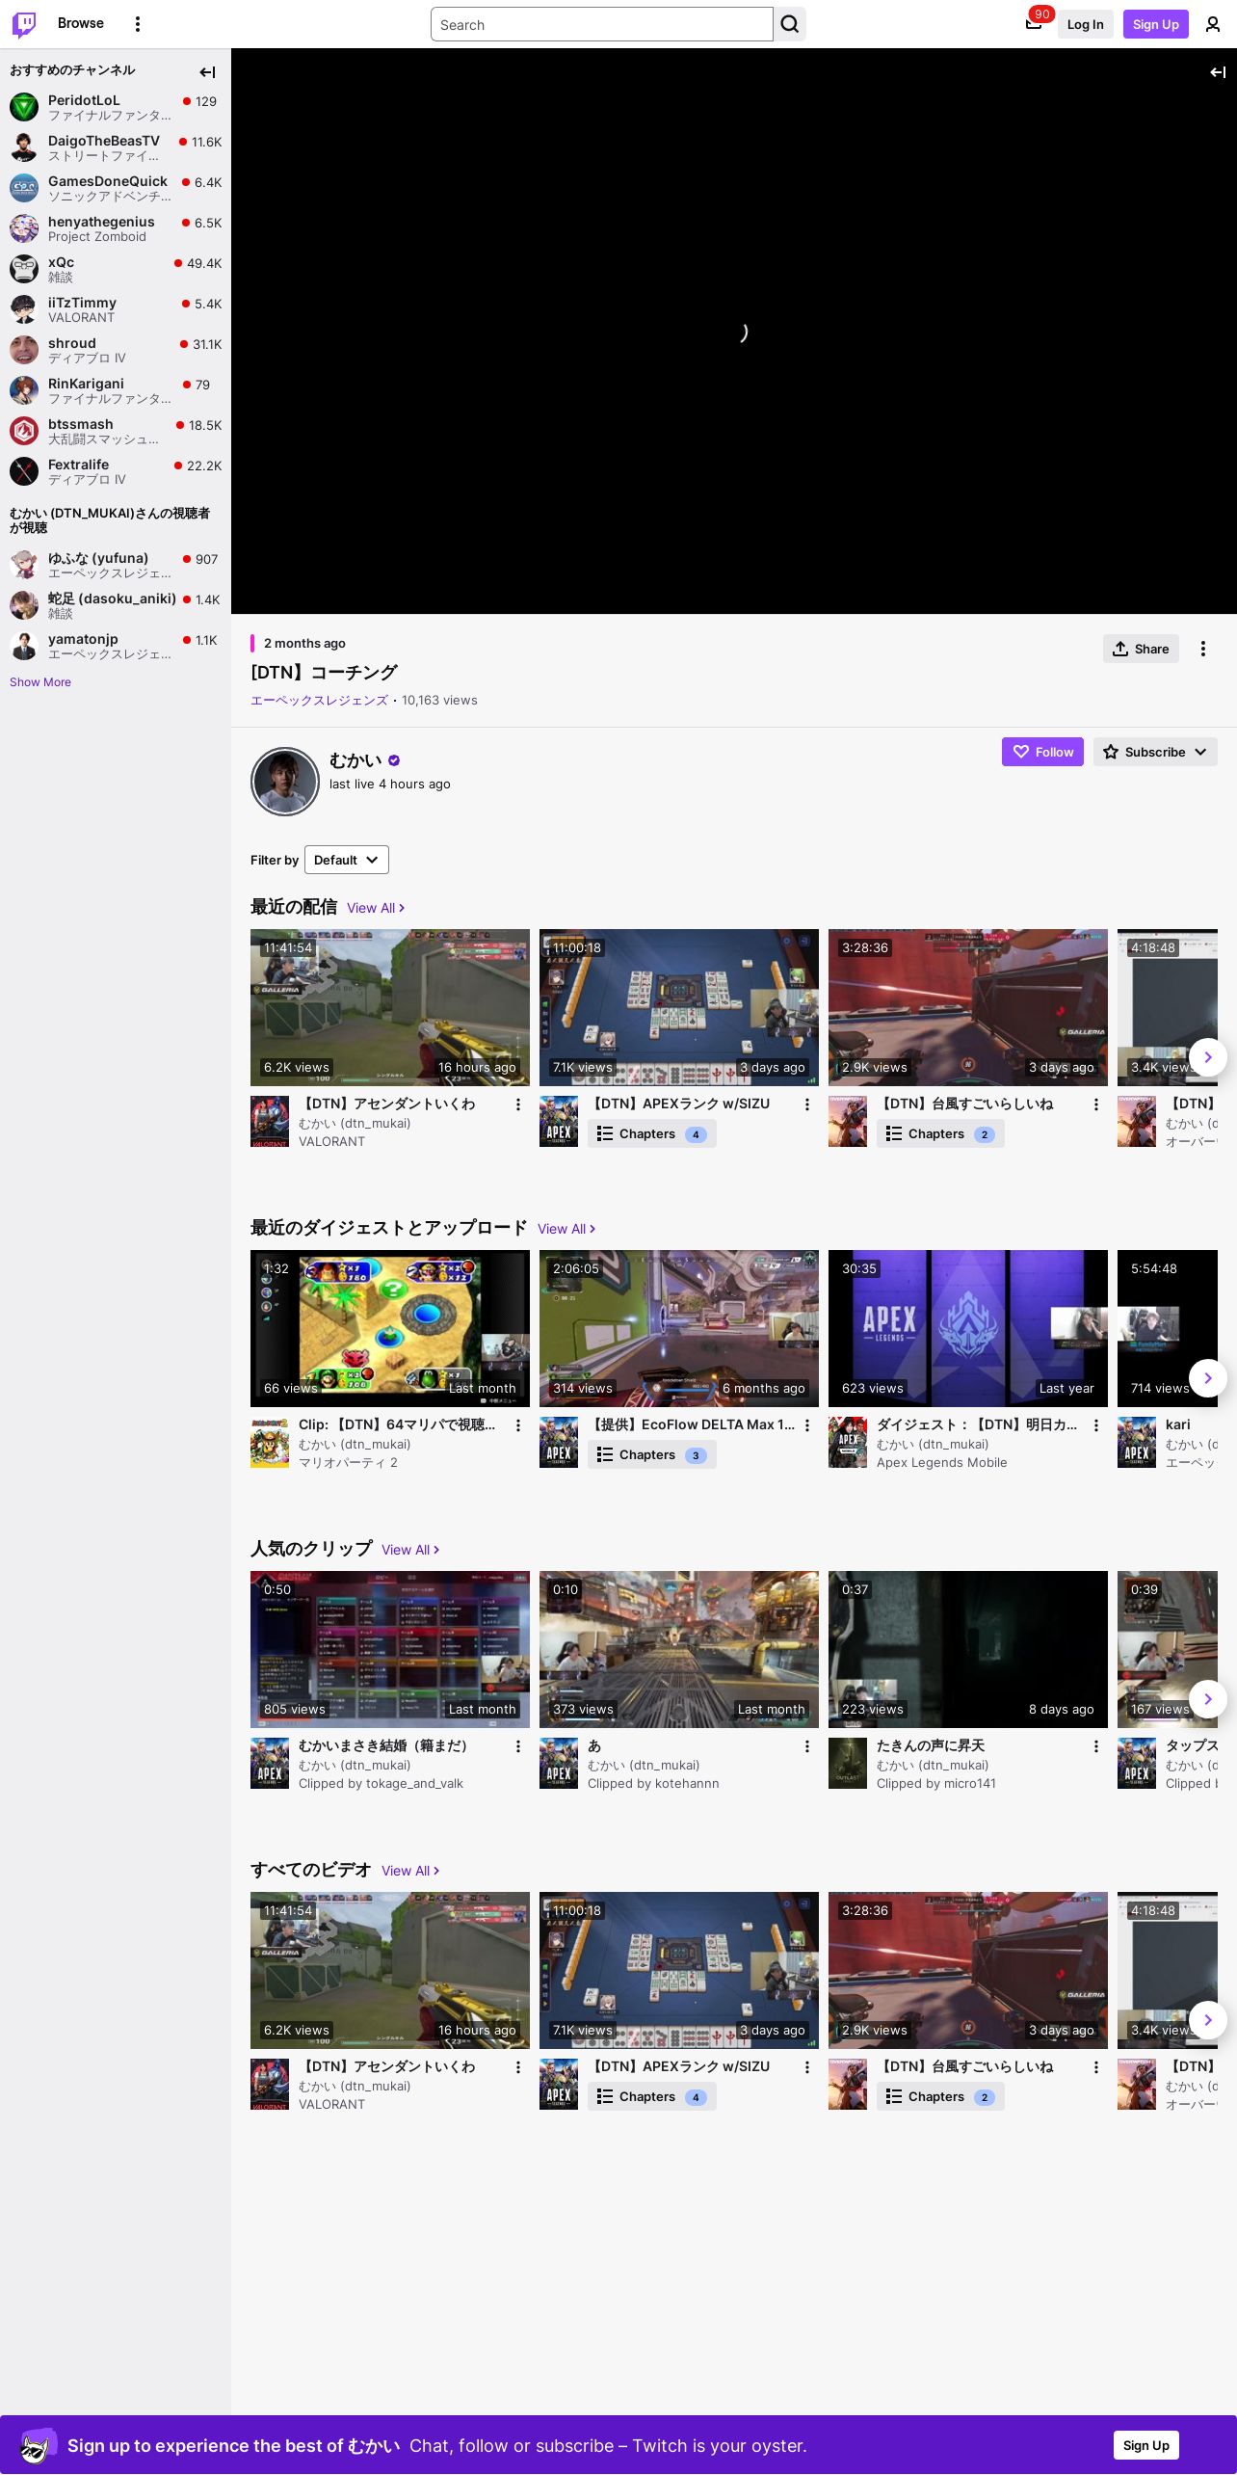The width and height of the screenshot is (1237, 2475).
Task: Open the Browse navigation item
Action: click(x=81, y=23)
